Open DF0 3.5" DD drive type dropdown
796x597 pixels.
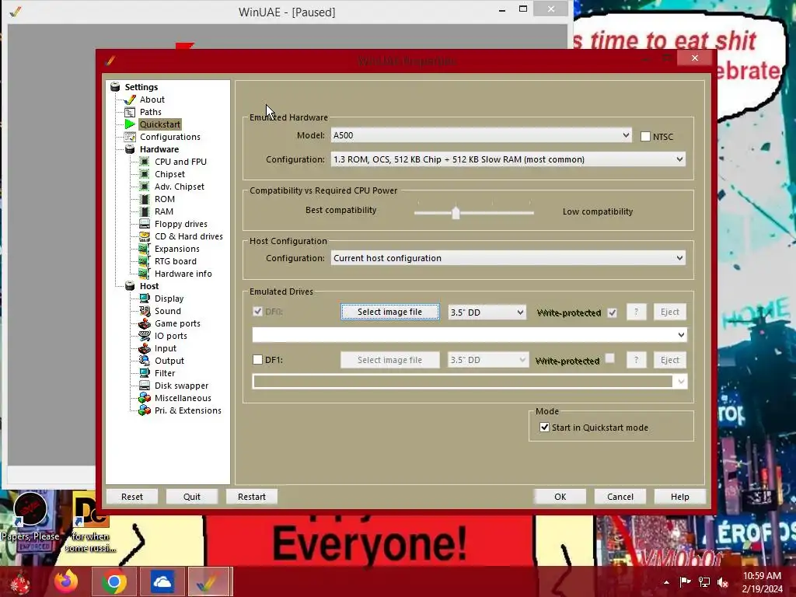[x=487, y=312]
